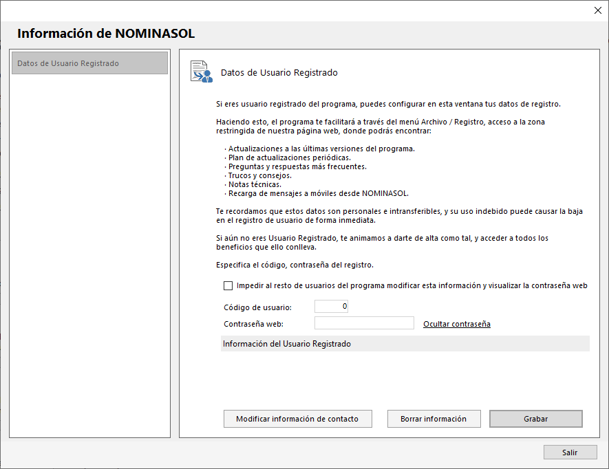Click the Datos de Usuario Registrado heading text

pos(279,73)
